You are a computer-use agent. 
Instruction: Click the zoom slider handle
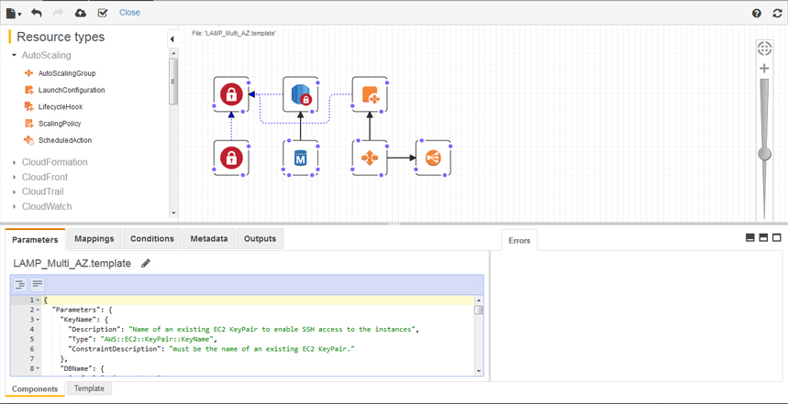click(764, 154)
